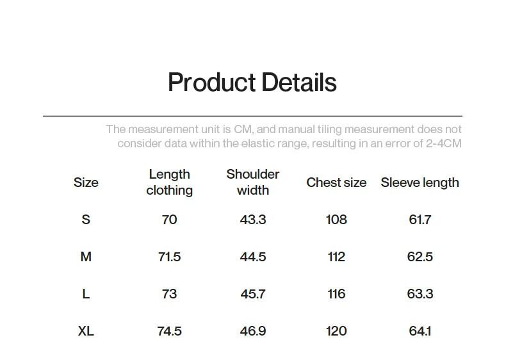Click the Size column header
Image resolution: width=506 pixels, height=349 pixels.
[x=86, y=183]
